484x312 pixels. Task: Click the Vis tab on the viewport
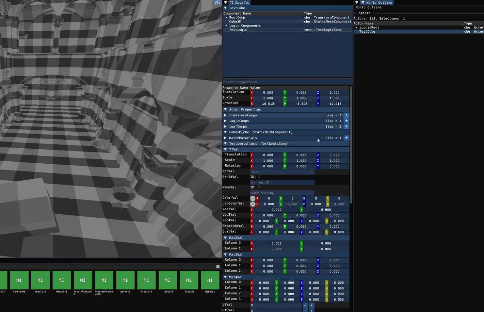217,2
